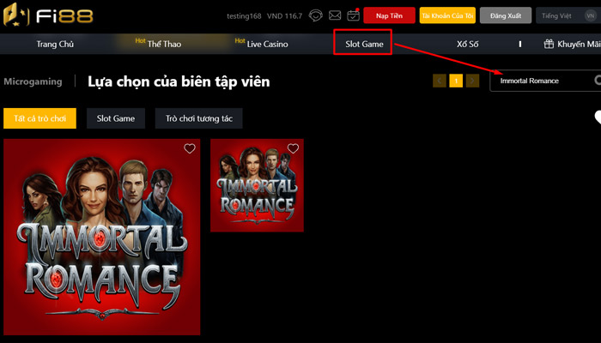Favorite the small Immortal Romance card

293,148
